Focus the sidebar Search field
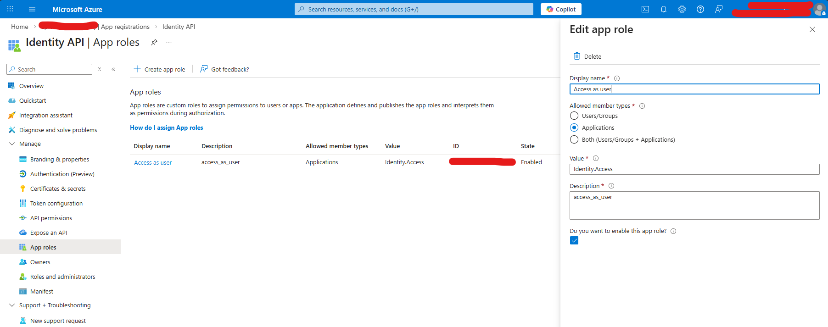 [x=50, y=69]
